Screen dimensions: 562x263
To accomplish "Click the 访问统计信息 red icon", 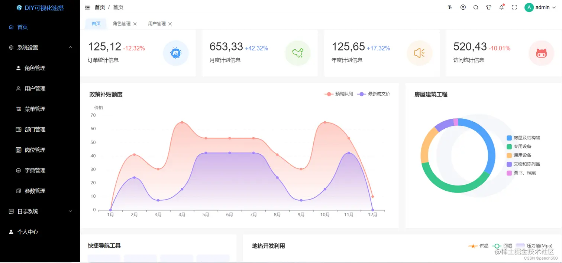I will click(x=542, y=53).
